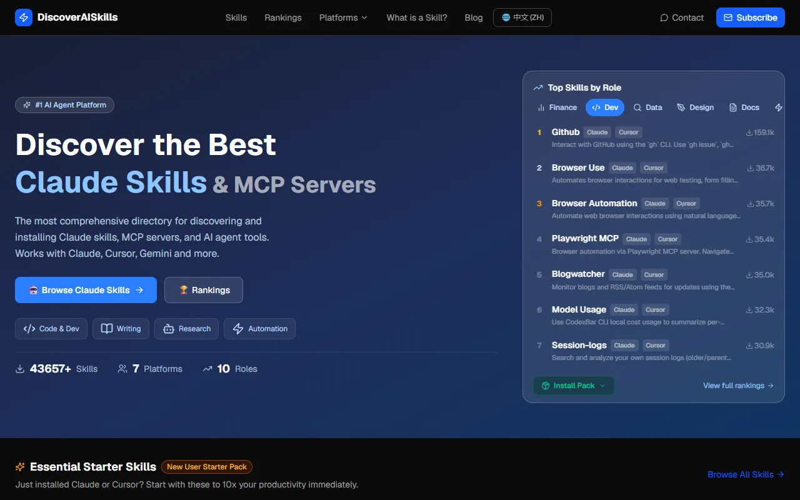Select the Code & Dev category chip
This screenshot has height=500, width=800.
(51, 329)
